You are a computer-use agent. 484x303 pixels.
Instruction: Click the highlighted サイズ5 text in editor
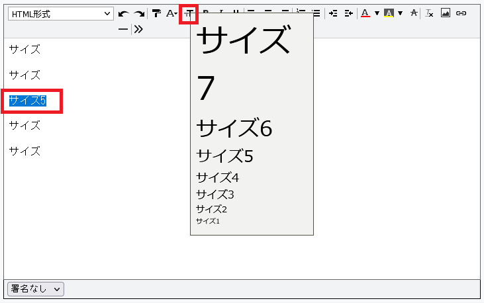[x=28, y=101]
